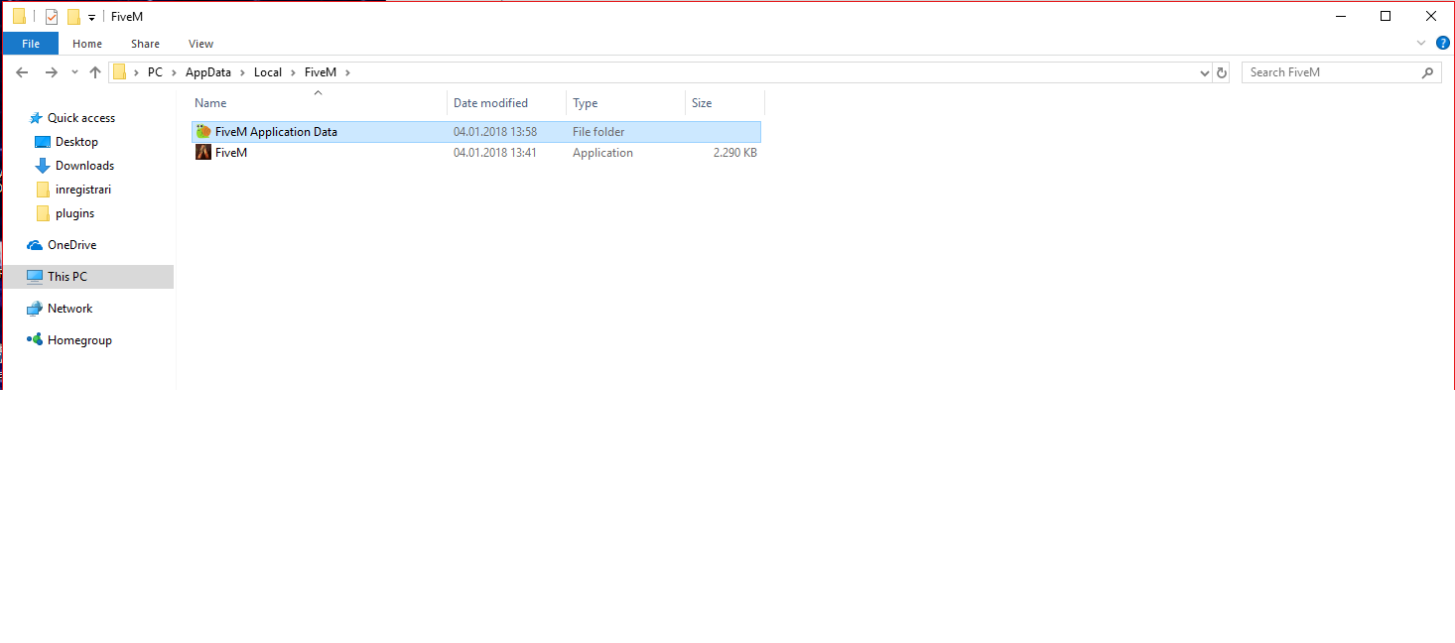Go up one folder level
The image size is (1455, 643).
(95, 72)
